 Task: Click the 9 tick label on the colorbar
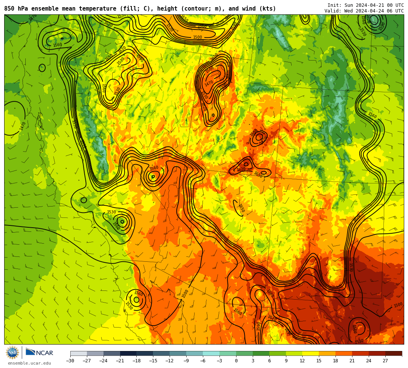[286, 361]
